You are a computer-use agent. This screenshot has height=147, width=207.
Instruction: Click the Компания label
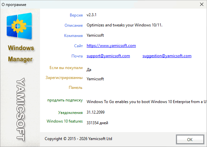pyautogui.click(x=73, y=36)
